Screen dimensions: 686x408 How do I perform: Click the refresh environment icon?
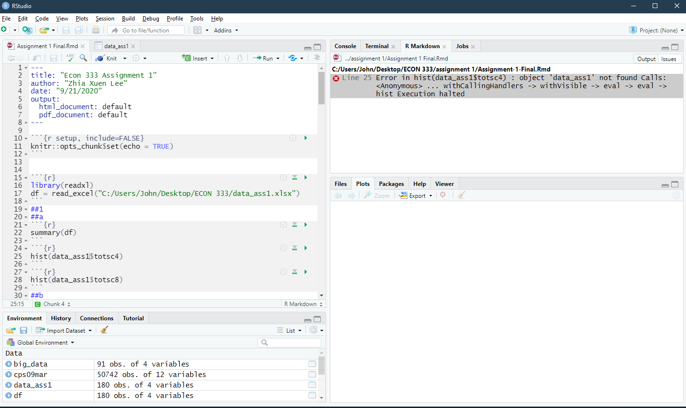[314, 330]
